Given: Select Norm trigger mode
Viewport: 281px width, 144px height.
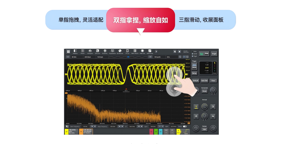Looking at the screenshot, I should click(x=194, y=67).
